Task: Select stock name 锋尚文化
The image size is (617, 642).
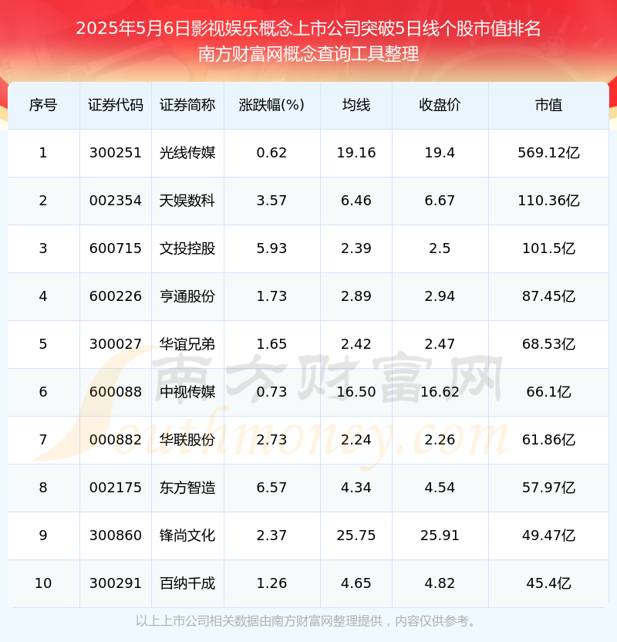Action: (187, 536)
